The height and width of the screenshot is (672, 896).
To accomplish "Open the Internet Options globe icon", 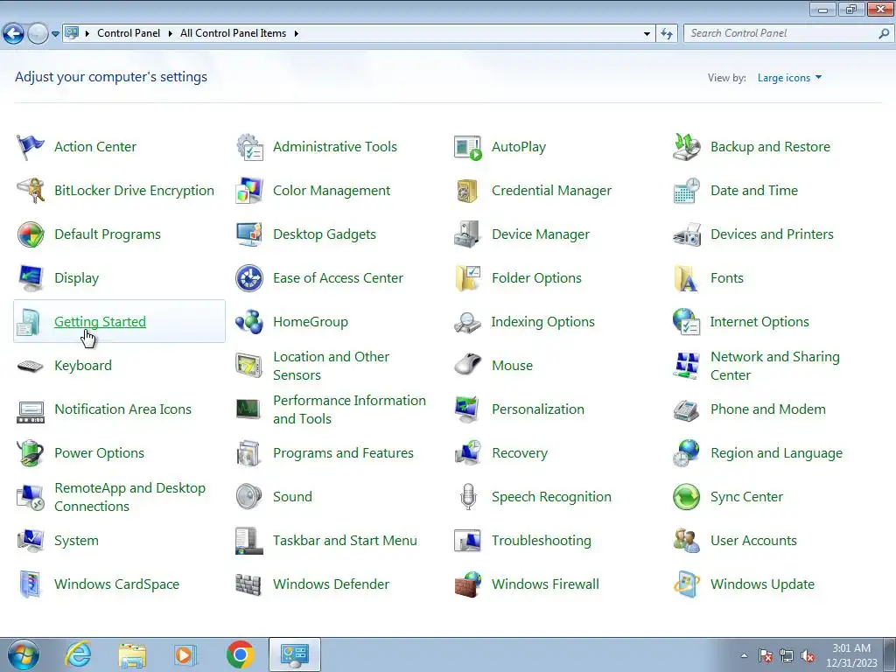I will tap(686, 322).
